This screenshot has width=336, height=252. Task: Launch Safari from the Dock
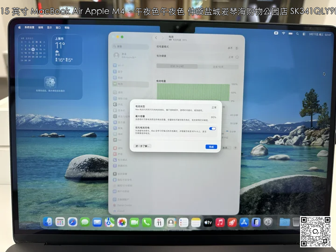click(72, 222)
